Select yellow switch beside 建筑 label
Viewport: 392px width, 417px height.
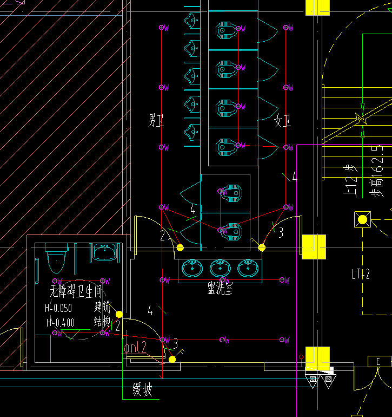pos(119,314)
